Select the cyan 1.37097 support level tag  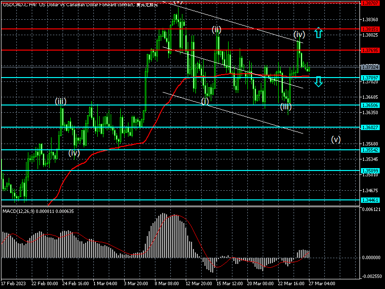point(370,78)
